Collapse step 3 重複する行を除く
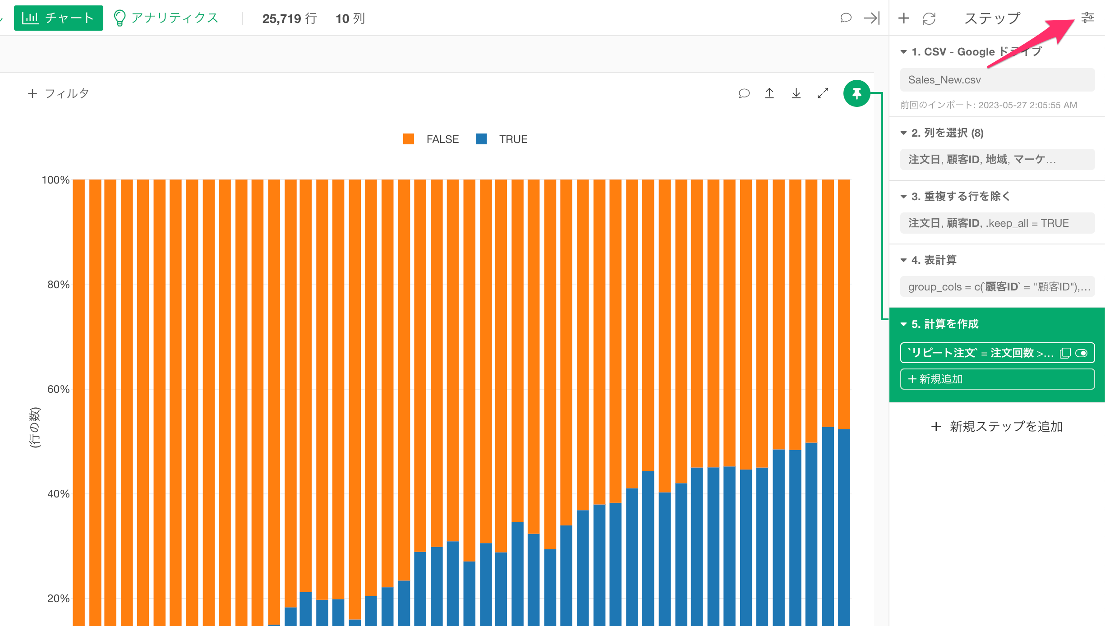Screen dimensions: 1105x626 click(x=903, y=197)
